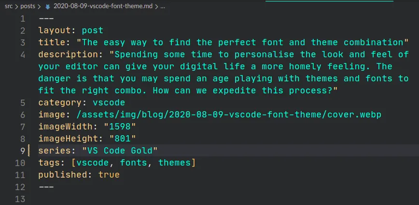Click the 'src' breadcrumb segment
419x205 pixels.
(9, 6)
